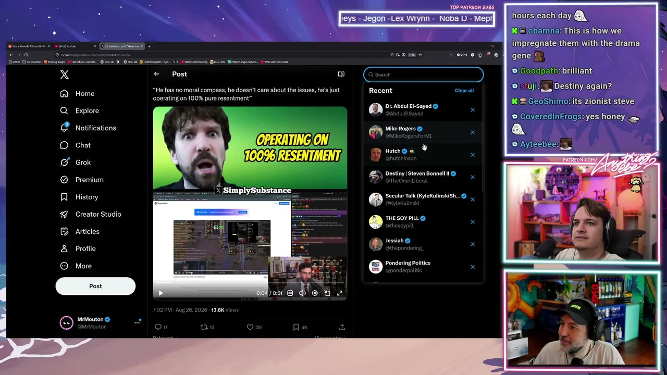Open the browser downloads icon
667x375 pixels.
tap(451, 55)
